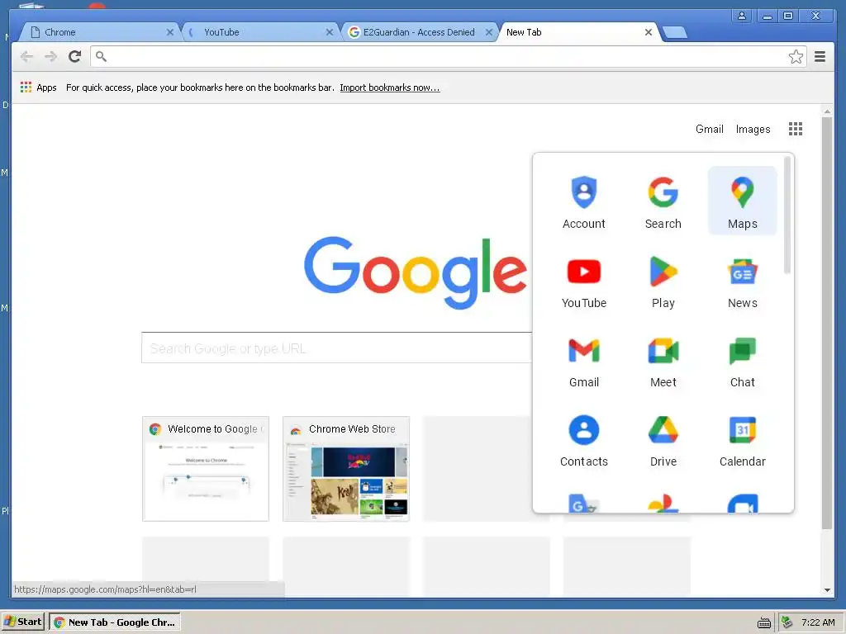Go forward to the next page
The width and height of the screenshot is (846, 634).
pyautogui.click(x=50, y=56)
